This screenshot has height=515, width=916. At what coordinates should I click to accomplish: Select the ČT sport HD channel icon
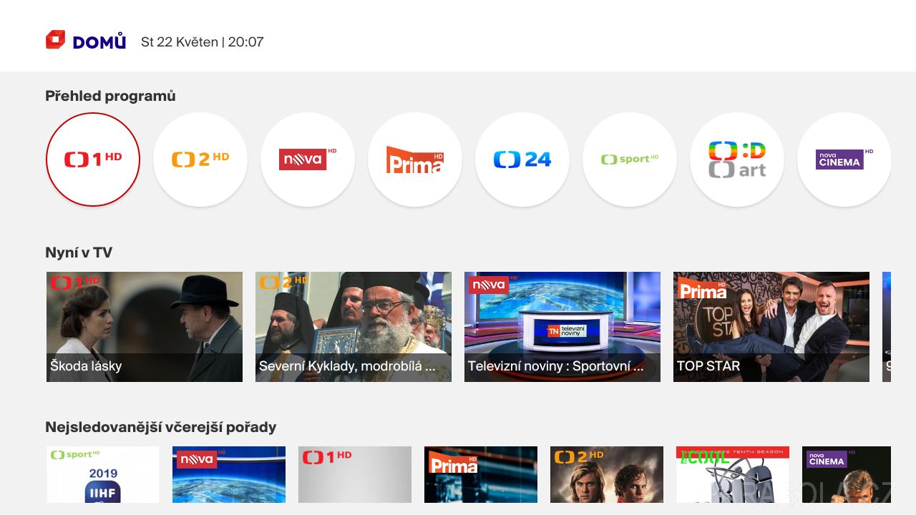[630, 160]
